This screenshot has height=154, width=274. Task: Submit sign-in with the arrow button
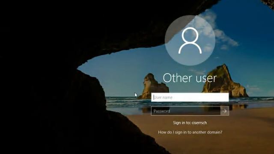[x=225, y=111]
